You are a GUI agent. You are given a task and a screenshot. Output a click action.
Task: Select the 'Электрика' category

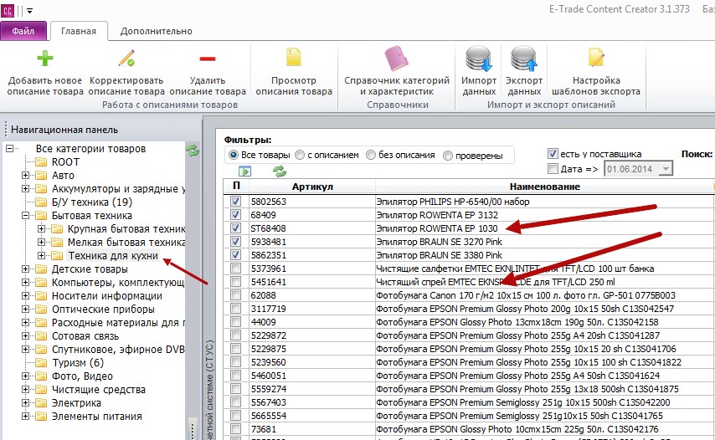click(76, 403)
